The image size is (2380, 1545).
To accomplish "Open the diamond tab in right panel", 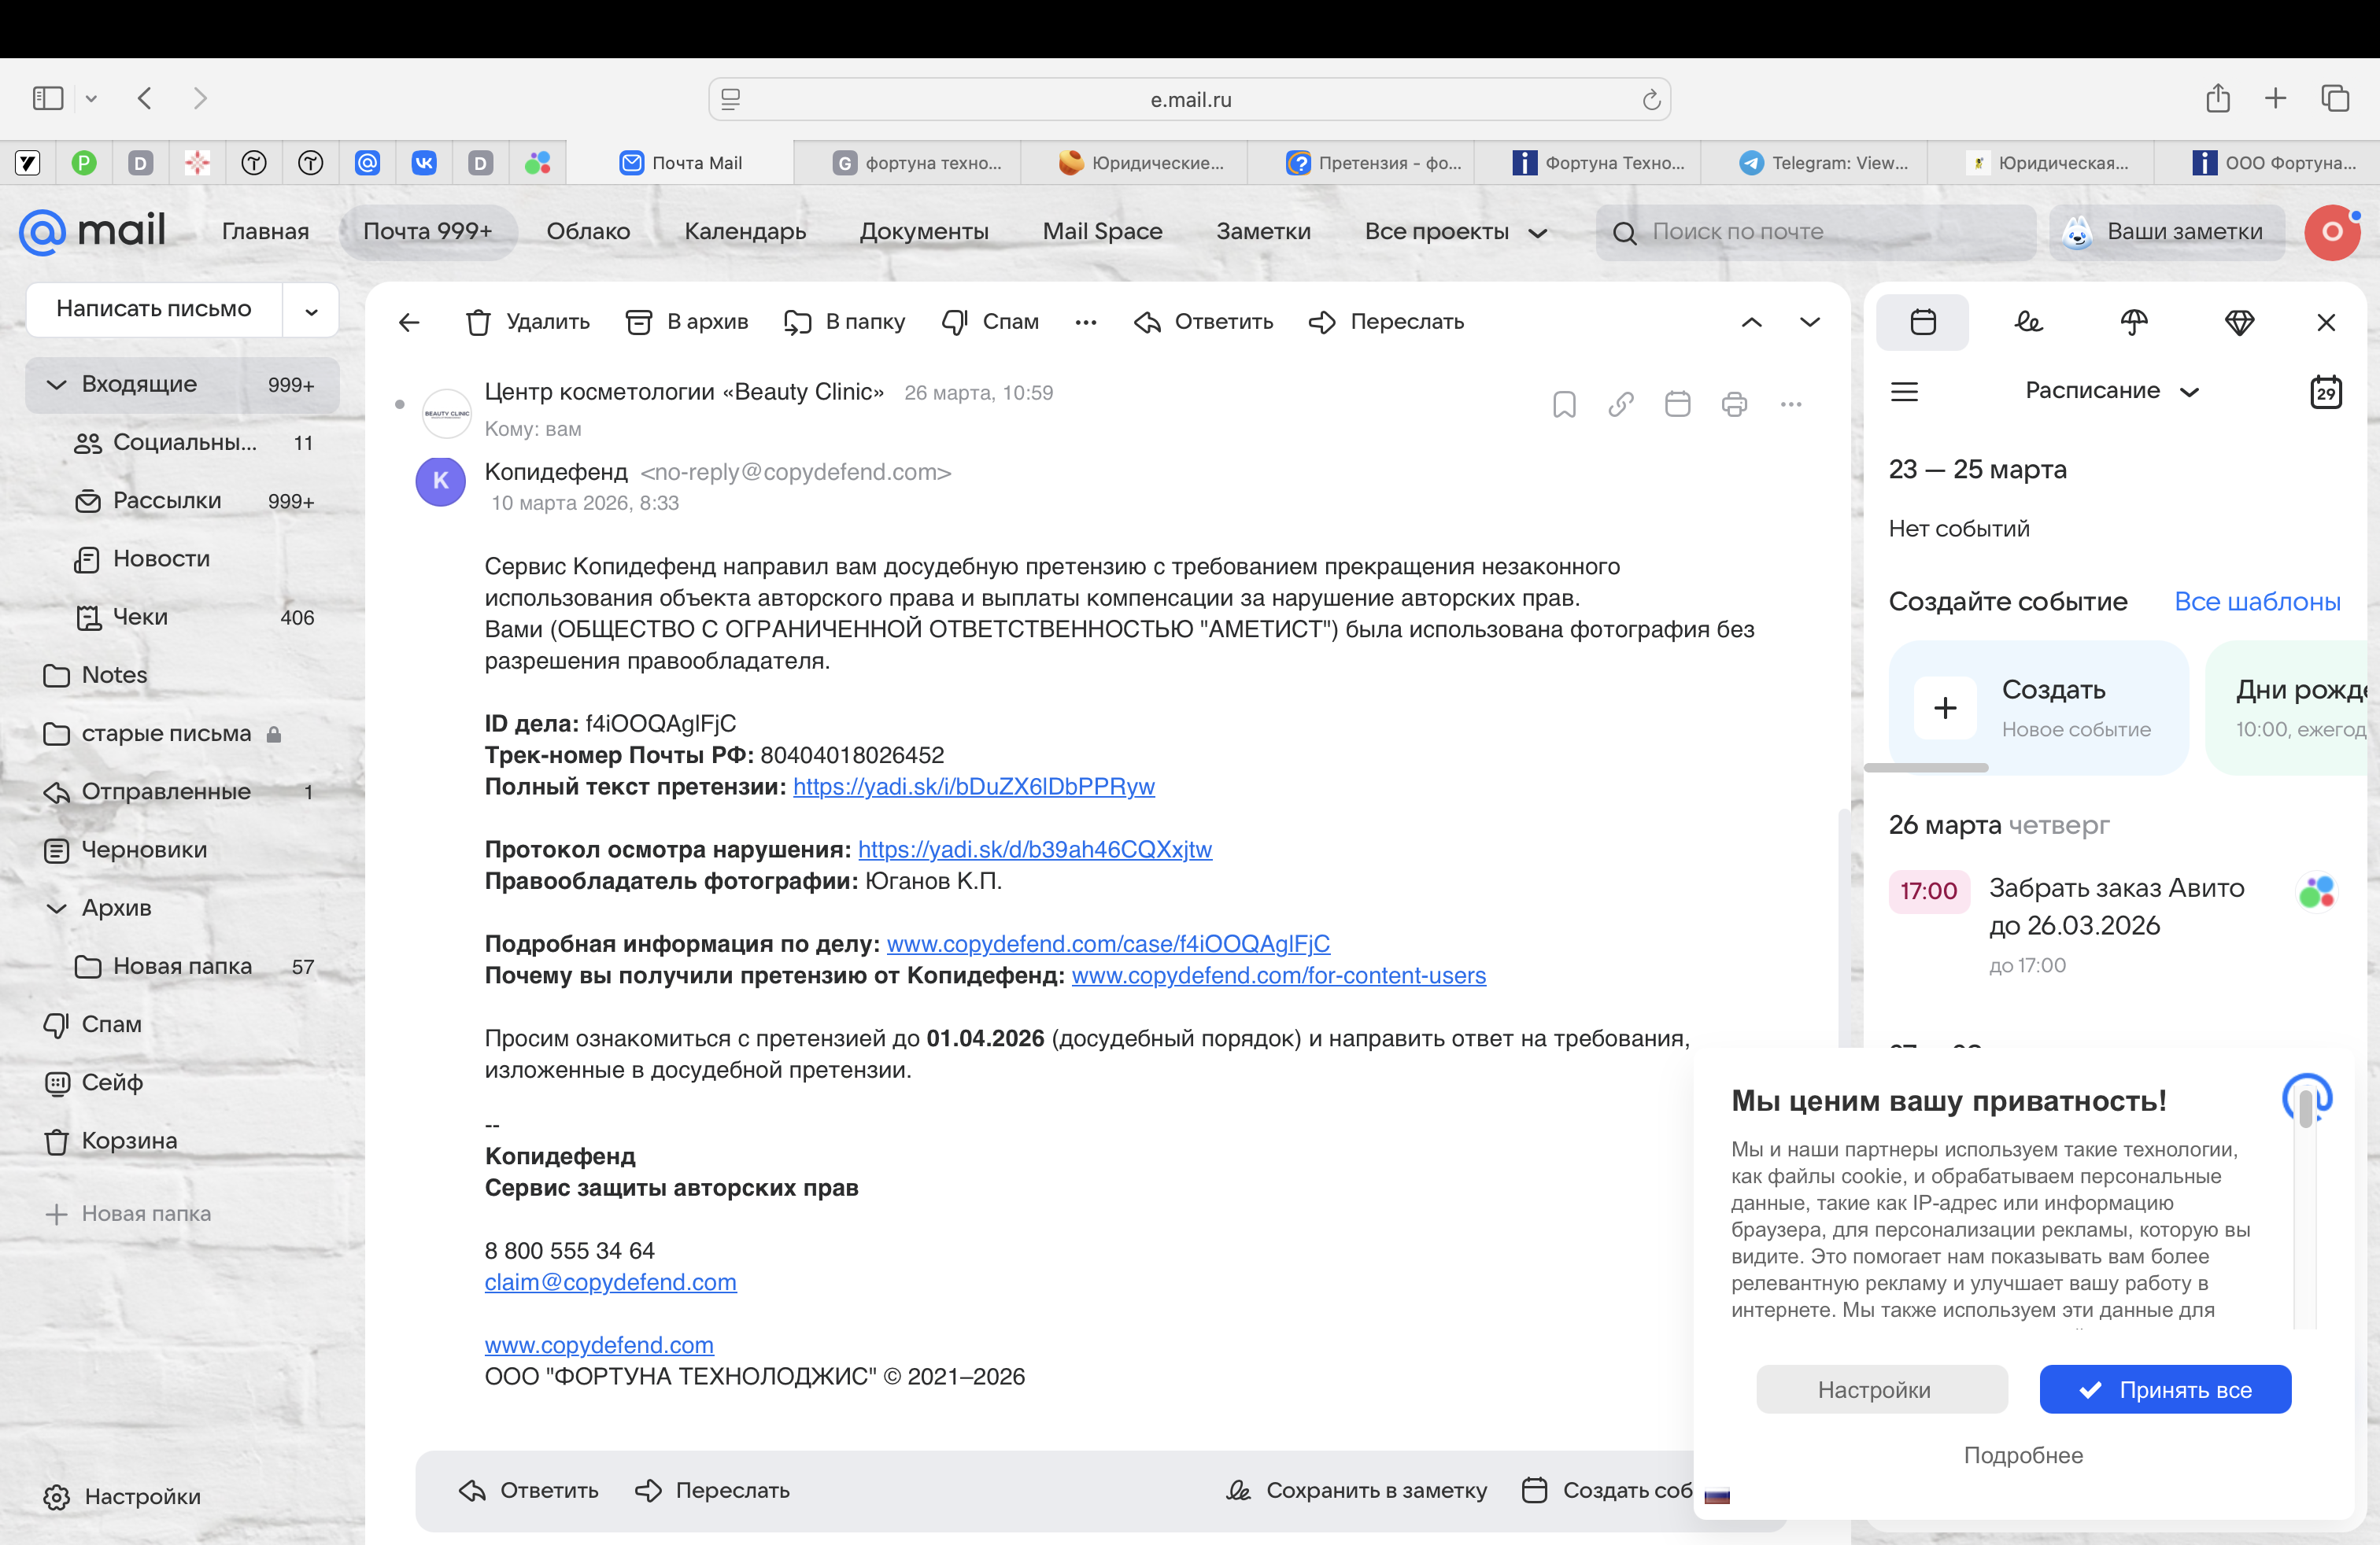I will pyautogui.click(x=2240, y=322).
